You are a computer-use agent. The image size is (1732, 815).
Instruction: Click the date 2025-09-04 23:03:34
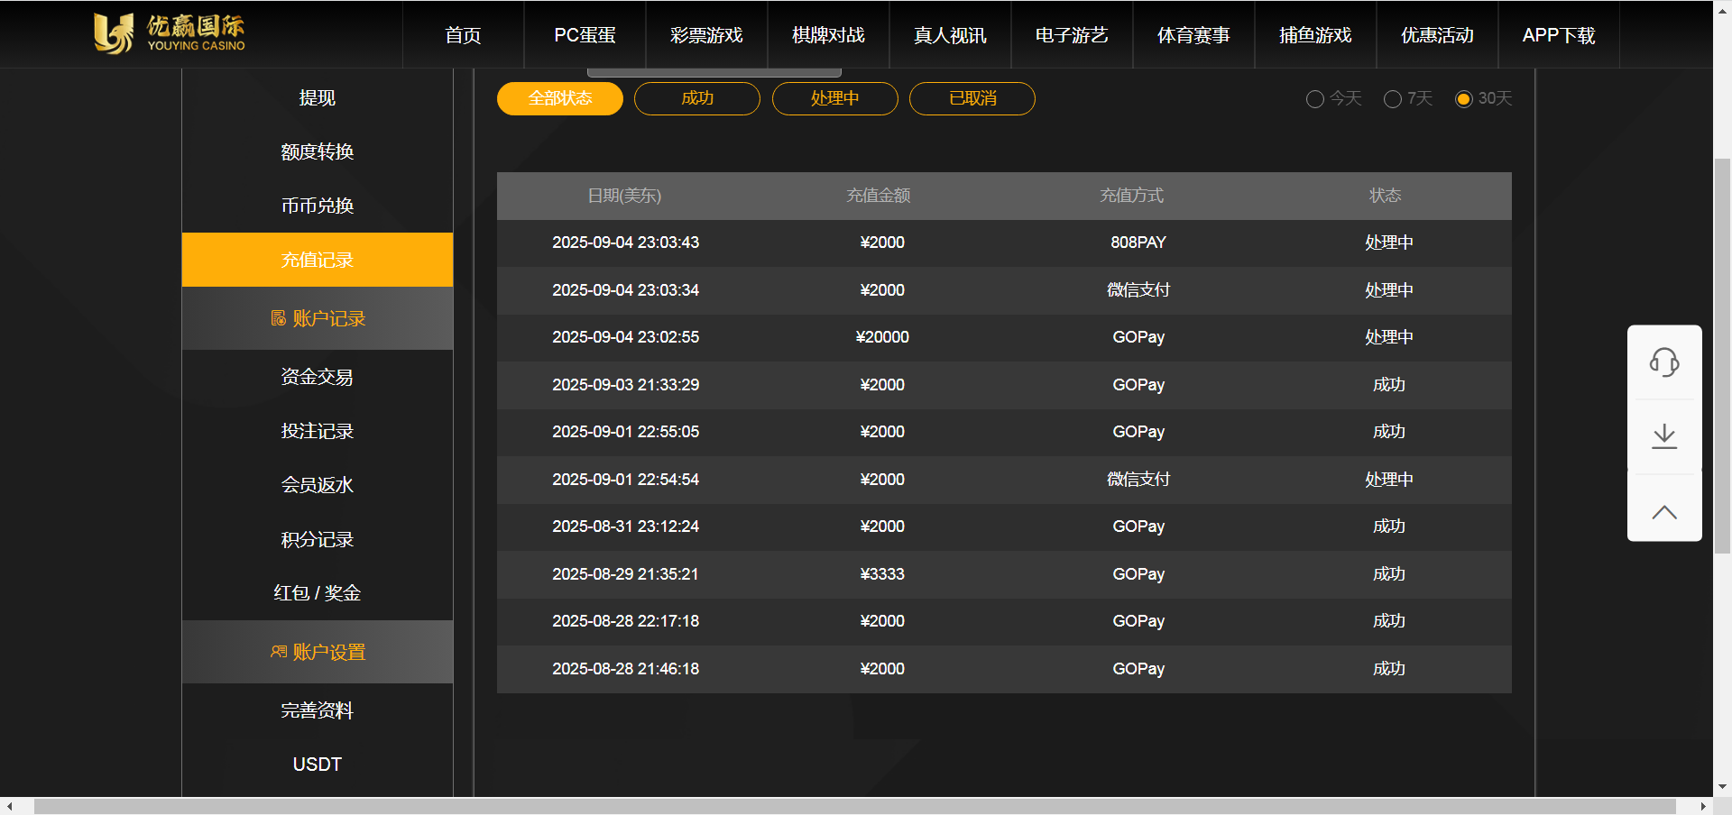(x=626, y=290)
